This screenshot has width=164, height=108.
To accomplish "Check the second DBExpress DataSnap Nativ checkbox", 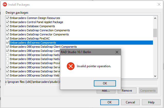I will coord(7,59).
